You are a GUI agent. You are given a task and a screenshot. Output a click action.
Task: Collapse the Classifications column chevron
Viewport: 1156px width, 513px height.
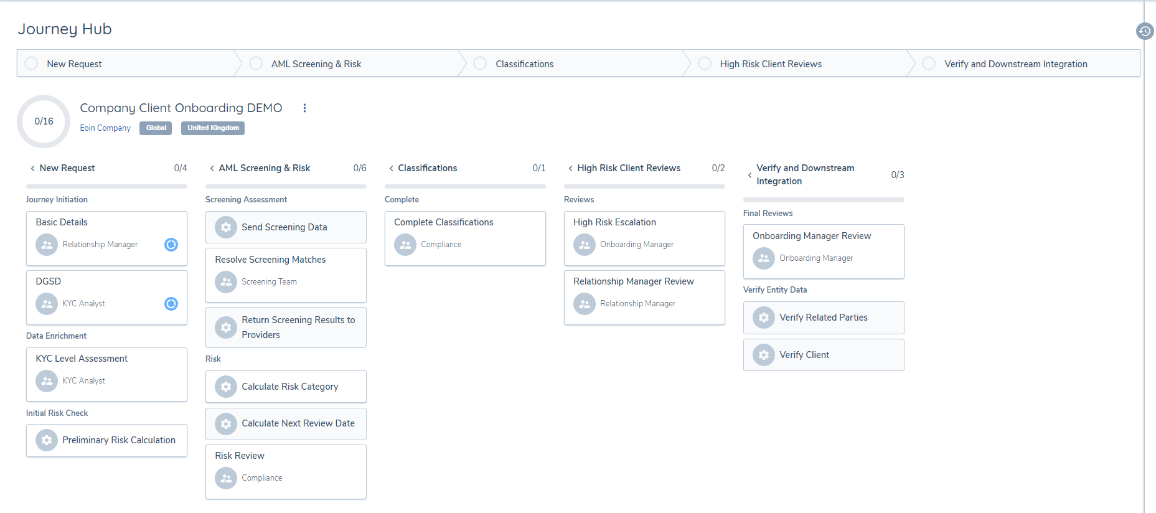click(x=391, y=169)
